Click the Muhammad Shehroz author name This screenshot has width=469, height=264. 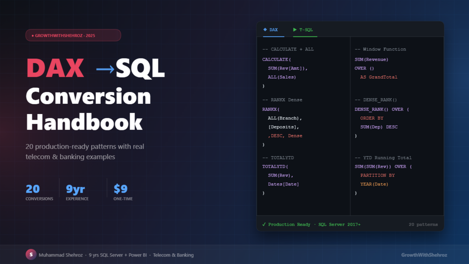[x=60, y=255]
